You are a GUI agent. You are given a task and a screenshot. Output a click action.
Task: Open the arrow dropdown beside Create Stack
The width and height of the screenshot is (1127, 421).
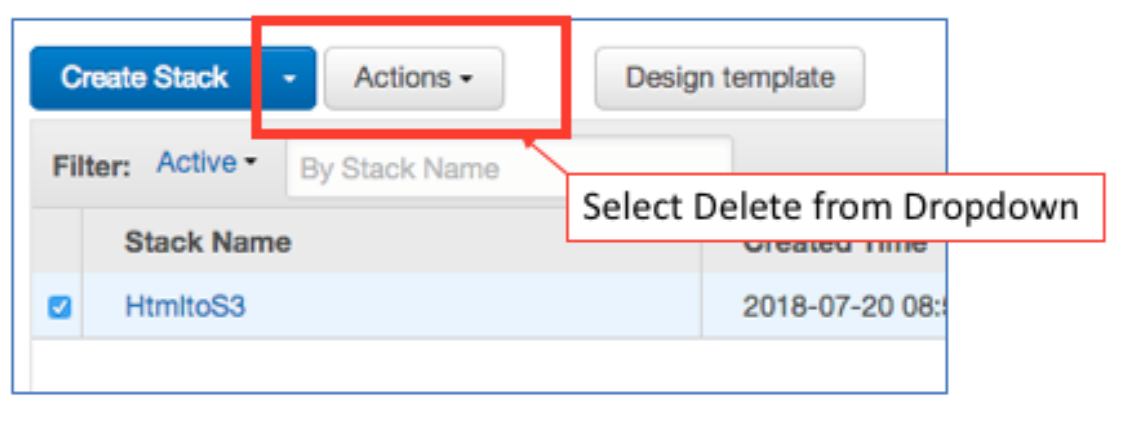click(x=290, y=79)
